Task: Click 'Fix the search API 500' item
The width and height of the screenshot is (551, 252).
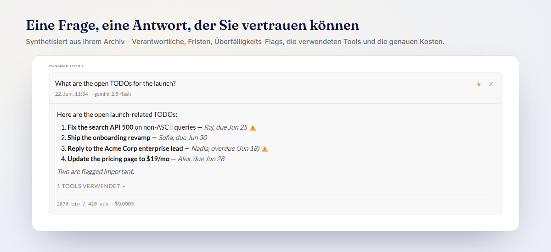Action: 100,127
